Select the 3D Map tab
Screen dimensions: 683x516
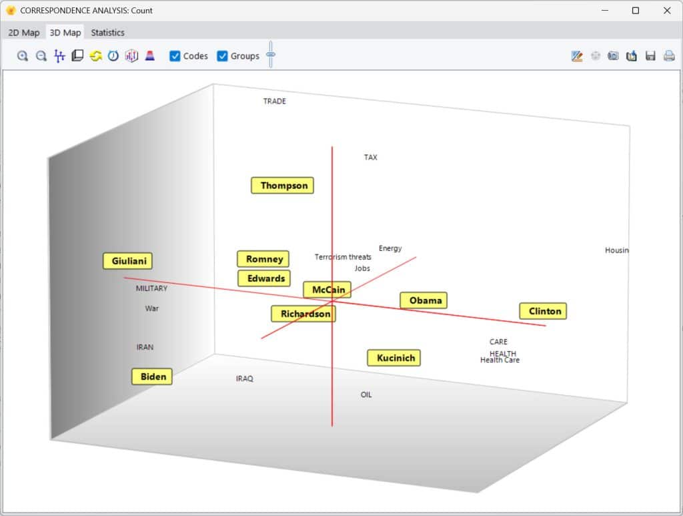coord(65,33)
